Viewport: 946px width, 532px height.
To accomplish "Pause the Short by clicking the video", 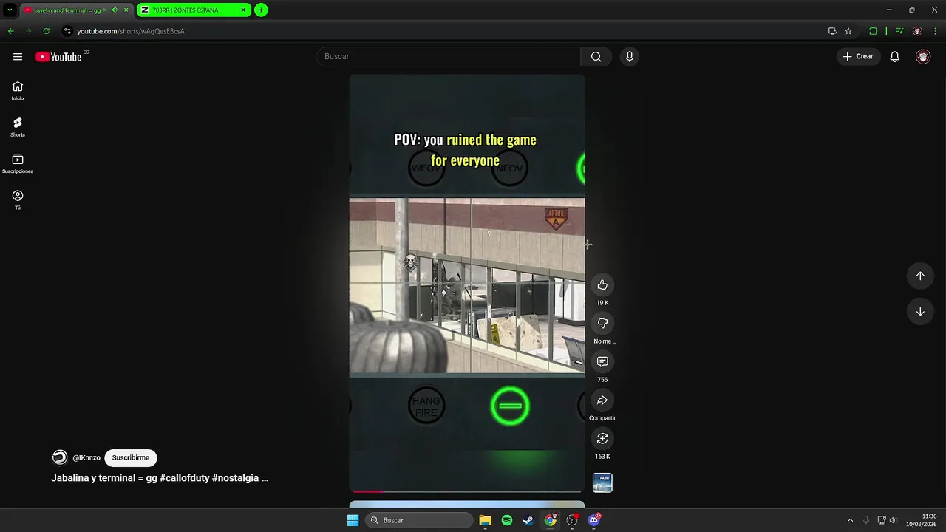I will point(466,283).
